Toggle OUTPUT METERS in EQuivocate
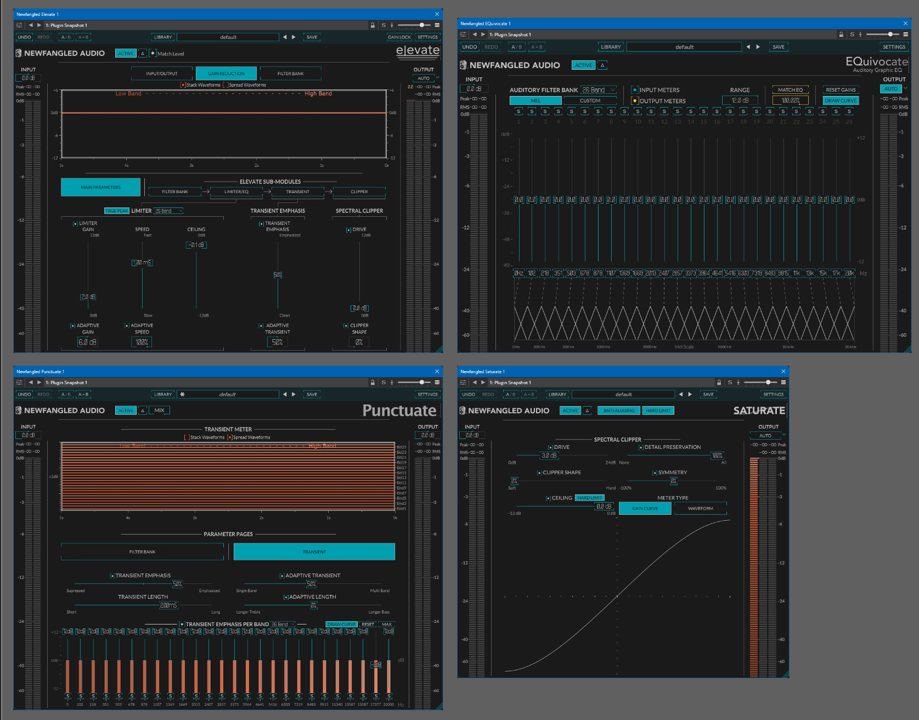Image resolution: width=919 pixels, height=720 pixels. (x=635, y=101)
